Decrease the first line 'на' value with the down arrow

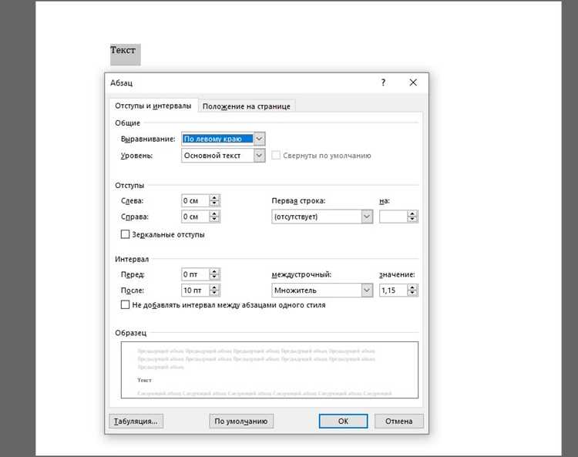pos(412,220)
